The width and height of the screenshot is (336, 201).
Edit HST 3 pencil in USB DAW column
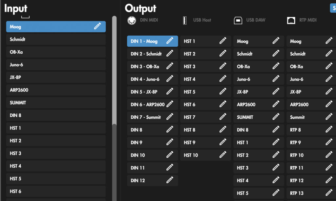click(x=276, y=167)
